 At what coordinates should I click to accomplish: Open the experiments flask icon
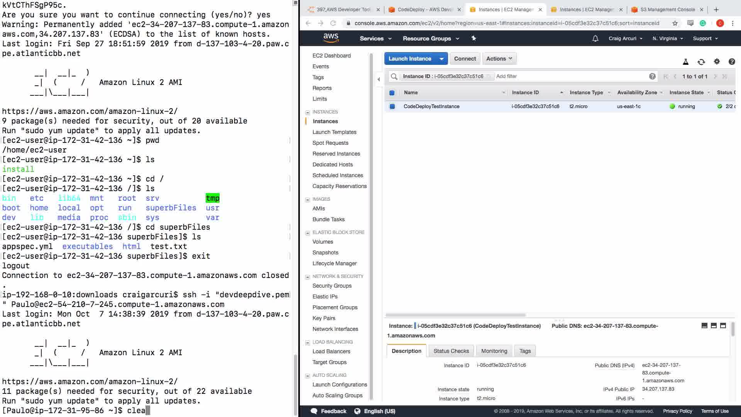(685, 62)
